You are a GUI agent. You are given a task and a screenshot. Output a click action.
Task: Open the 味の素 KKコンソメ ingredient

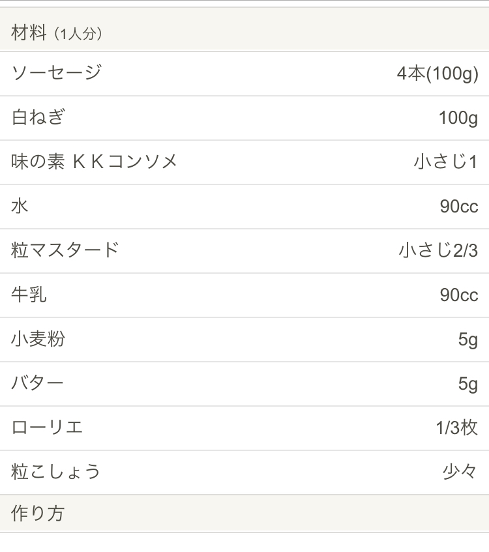pyautogui.click(x=95, y=162)
